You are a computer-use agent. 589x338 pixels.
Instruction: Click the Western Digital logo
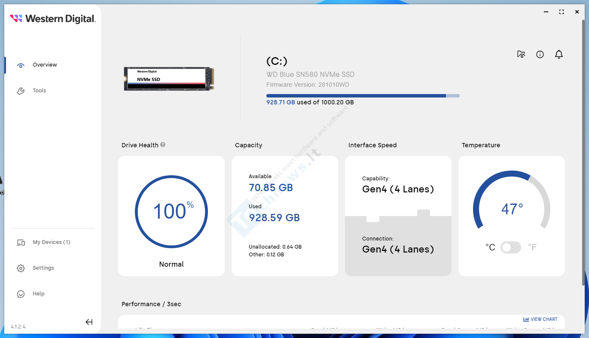click(x=52, y=18)
